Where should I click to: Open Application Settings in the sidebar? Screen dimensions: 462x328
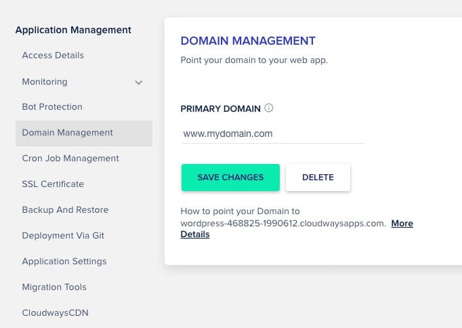tap(64, 262)
